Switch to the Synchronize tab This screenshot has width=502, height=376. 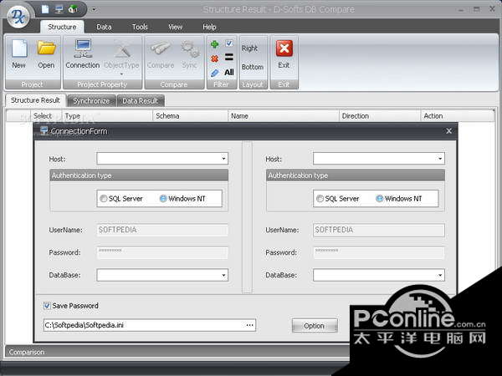[x=90, y=101]
